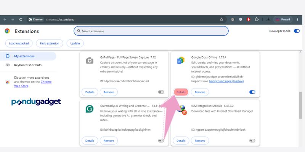Remove the GoFullPage extension
The height and width of the screenshot is (152, 305).
point(109,92)
